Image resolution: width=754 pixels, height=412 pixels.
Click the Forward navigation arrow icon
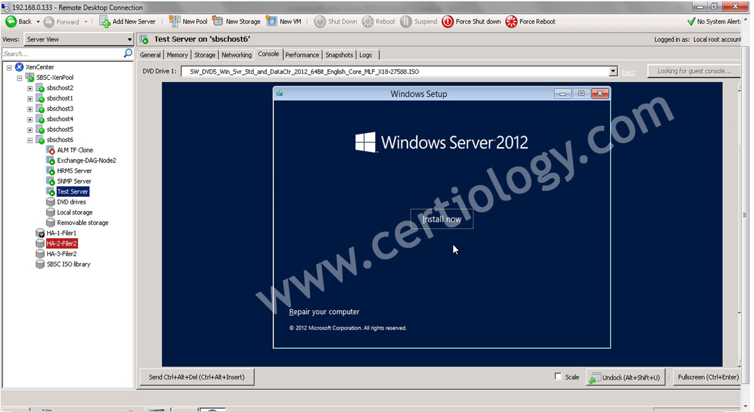point(49,22)
